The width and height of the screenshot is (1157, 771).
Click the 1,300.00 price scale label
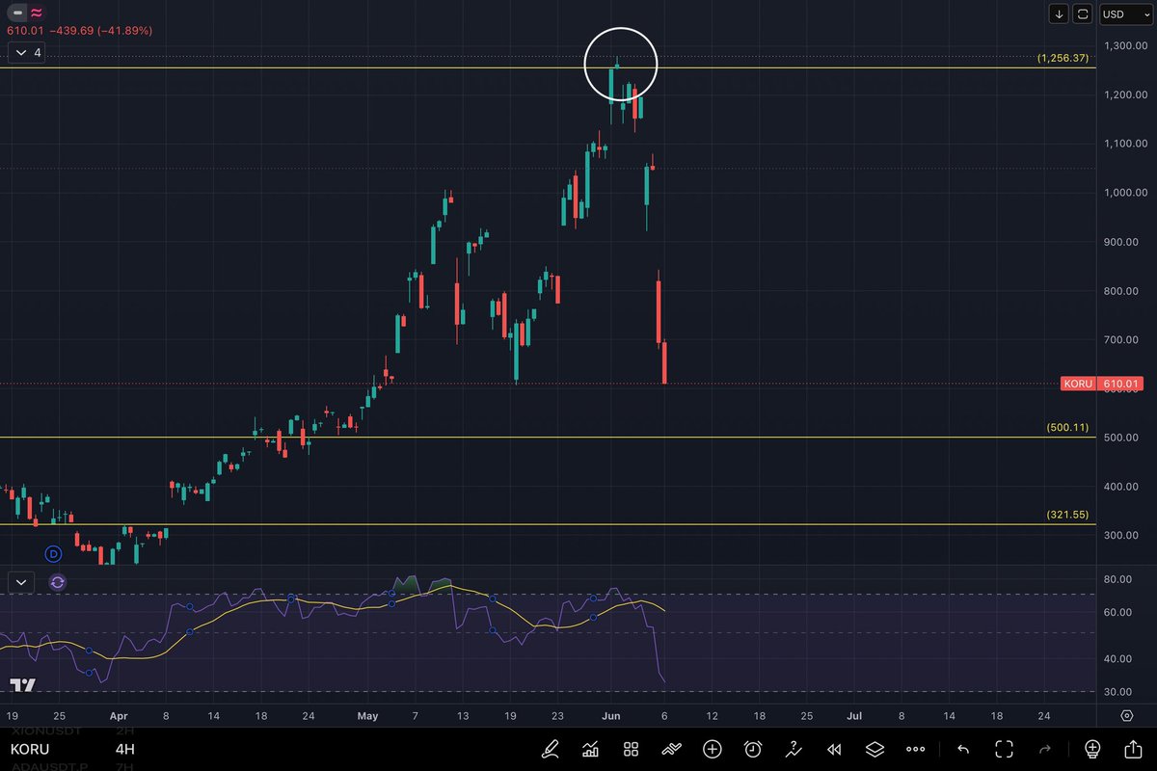[x=1126, y=45]
